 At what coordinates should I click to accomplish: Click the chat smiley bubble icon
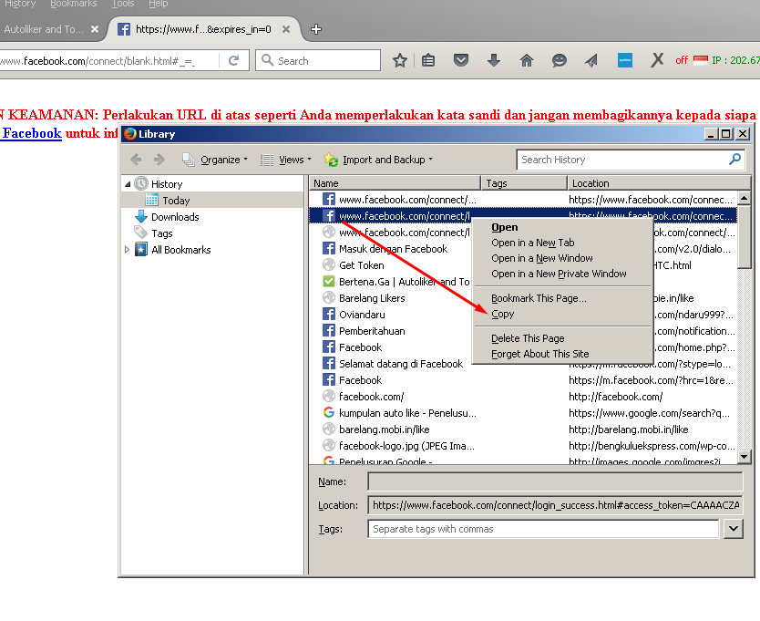[x=560, y=61]
